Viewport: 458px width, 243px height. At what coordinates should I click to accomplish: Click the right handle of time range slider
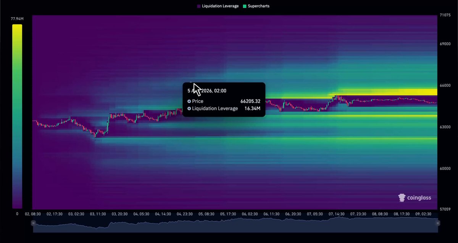(x=438, y=223)
